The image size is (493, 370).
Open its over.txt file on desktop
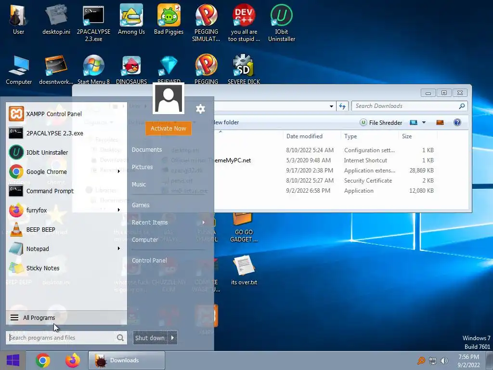[244, 271]
